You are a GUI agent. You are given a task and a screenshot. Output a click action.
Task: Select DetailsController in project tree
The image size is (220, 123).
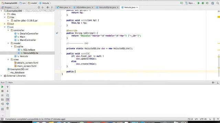click(29, 33)
